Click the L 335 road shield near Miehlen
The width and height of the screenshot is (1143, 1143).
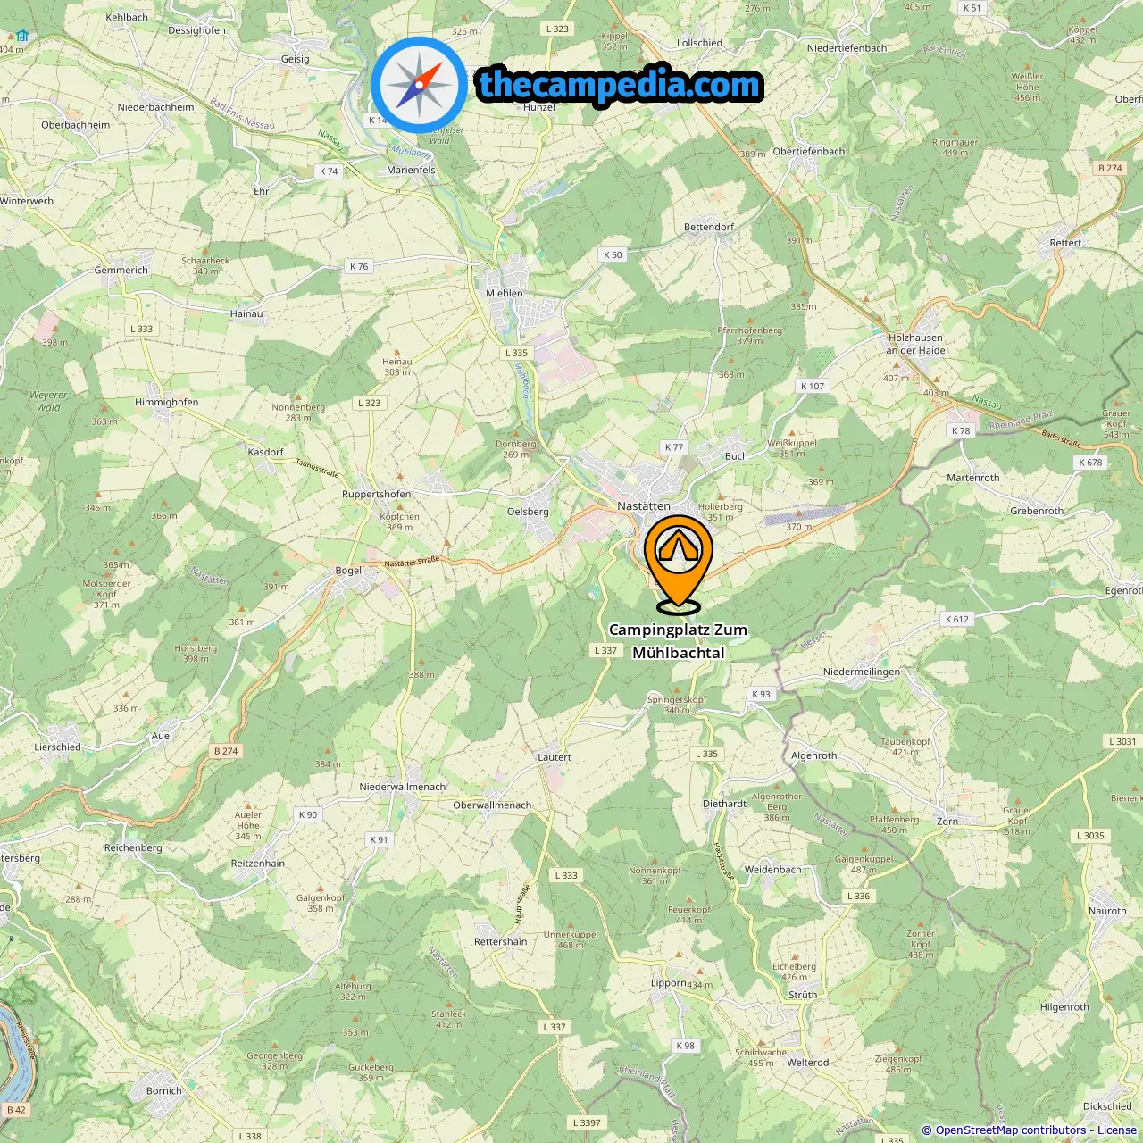(x=516, y=353)
